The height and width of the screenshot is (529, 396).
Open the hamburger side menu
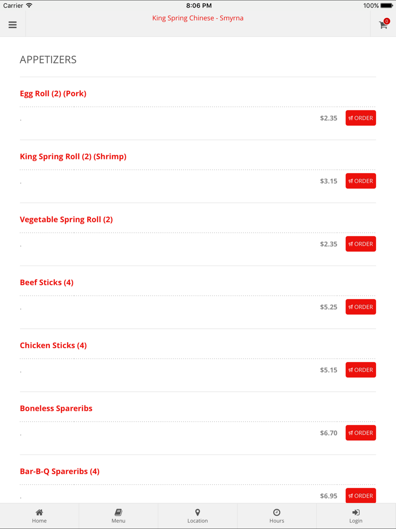(13, 25)
